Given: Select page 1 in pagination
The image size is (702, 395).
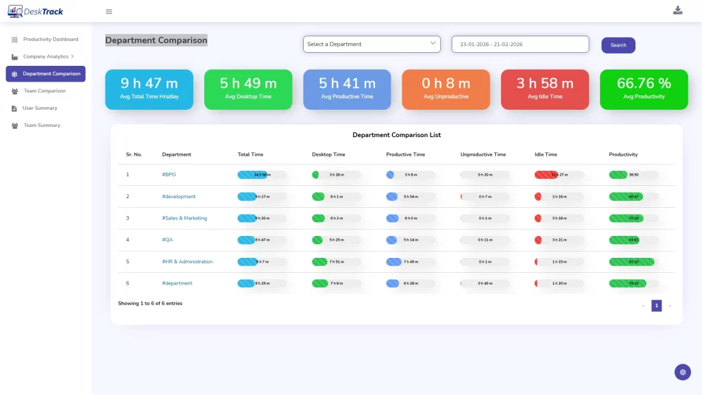Looking at the screenshot, I should [x=656, y=305].
